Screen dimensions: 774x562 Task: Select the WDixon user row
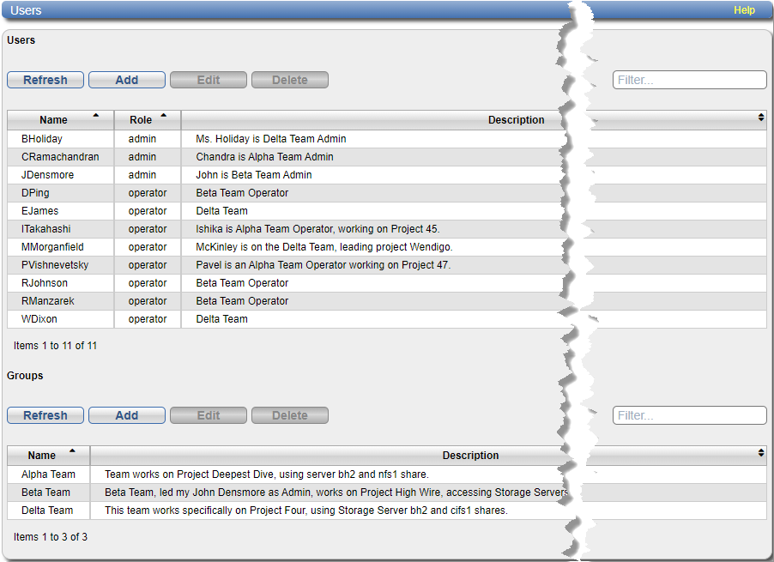(x=40, y=319)
